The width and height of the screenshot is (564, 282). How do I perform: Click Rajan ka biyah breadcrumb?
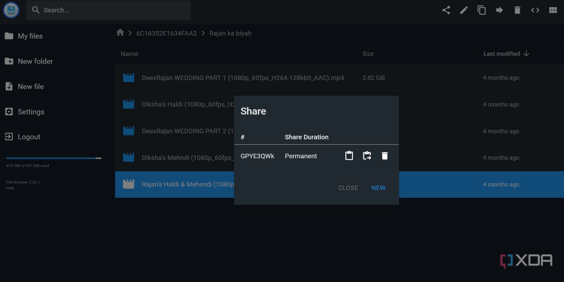pos(230,33)
